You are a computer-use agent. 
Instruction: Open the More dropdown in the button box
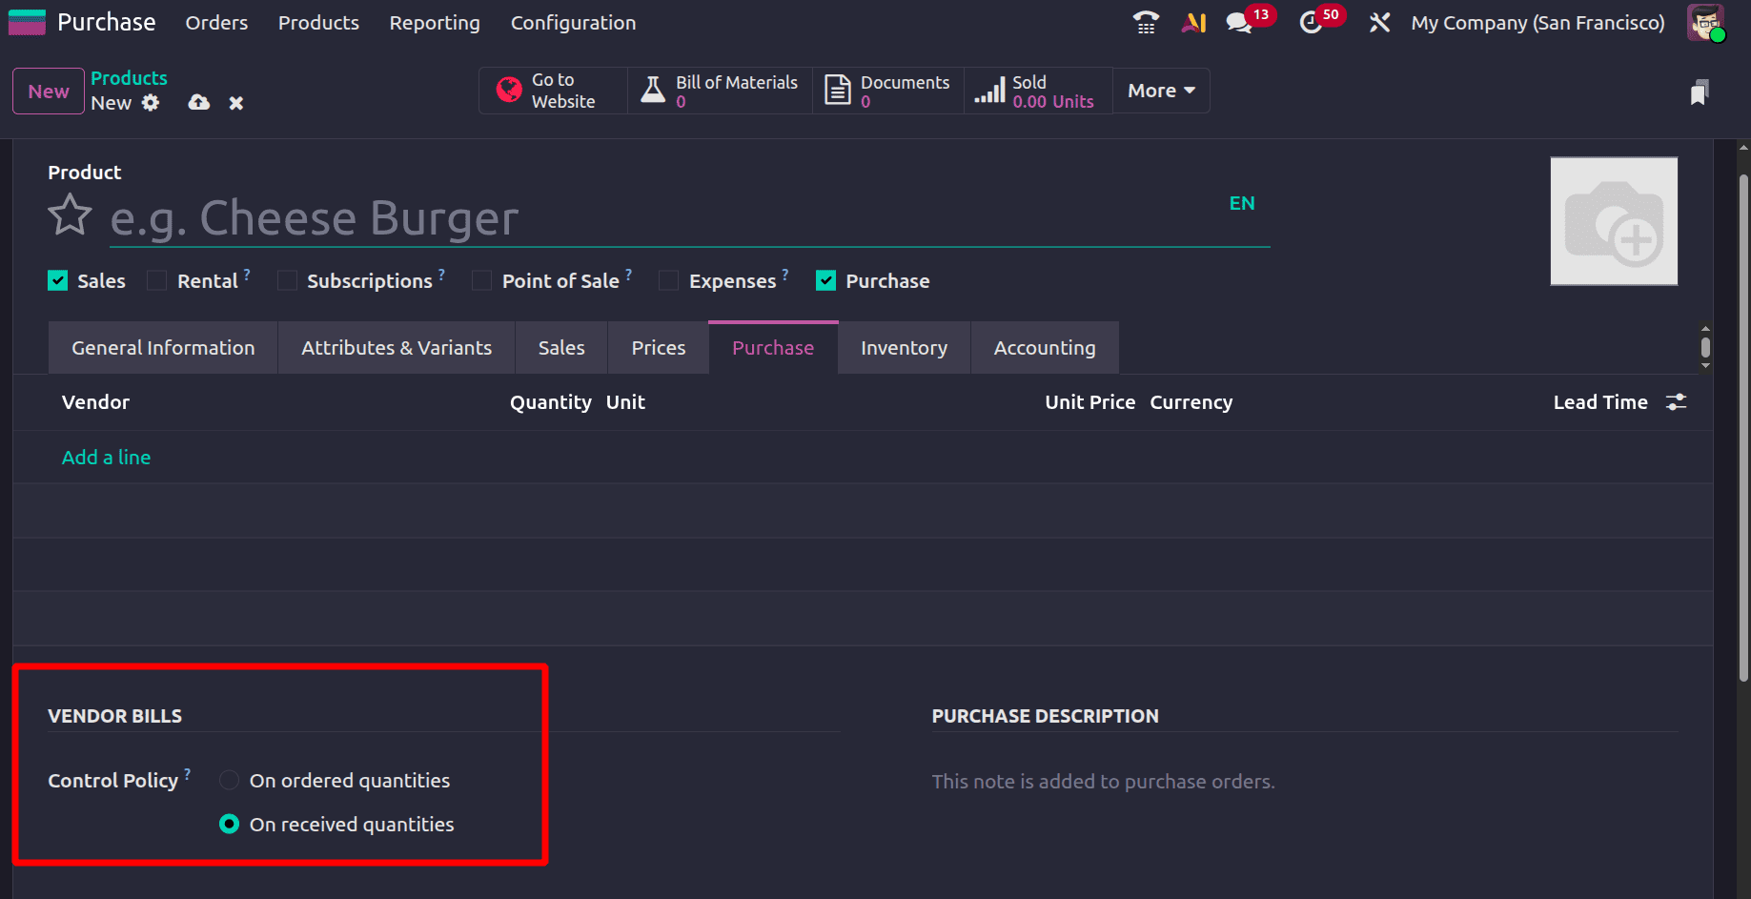point(1159,90)
